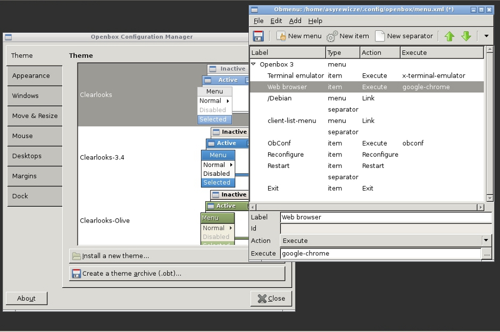Select the separator row below /Debian
The width and height of the screenshot is (500, 332).
[366, 109]
